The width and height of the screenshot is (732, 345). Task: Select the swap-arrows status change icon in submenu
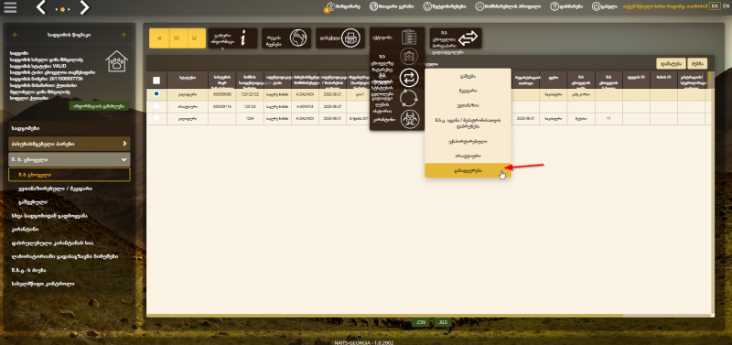(x=409, y=78)
